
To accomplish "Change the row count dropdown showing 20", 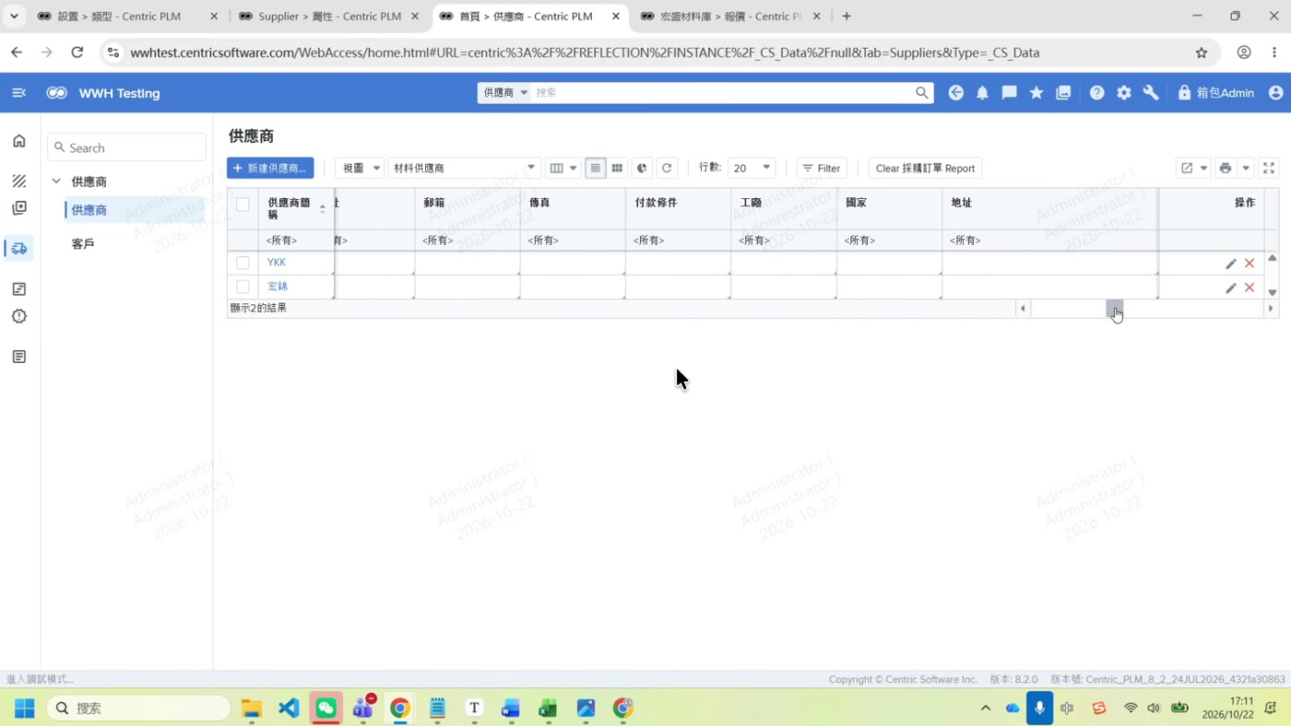I will [x=752, y=169].
